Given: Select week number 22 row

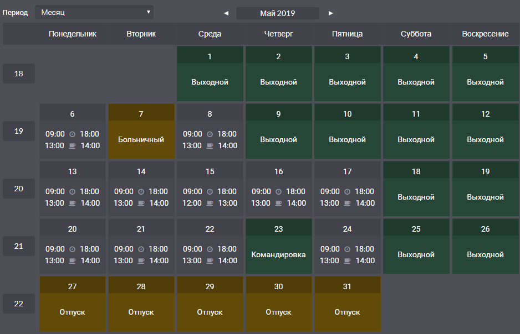Looking at the screenshot, I should click(x=19, y=304).
